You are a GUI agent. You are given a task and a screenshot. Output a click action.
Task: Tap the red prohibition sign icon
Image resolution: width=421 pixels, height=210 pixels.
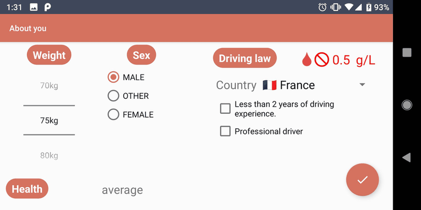(x=322, y=60)
